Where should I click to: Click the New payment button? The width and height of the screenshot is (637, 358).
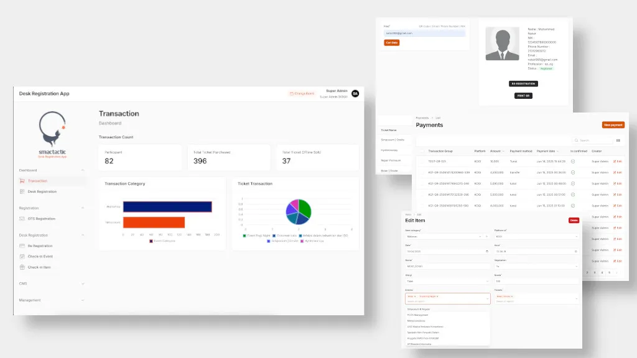[613, 125]
